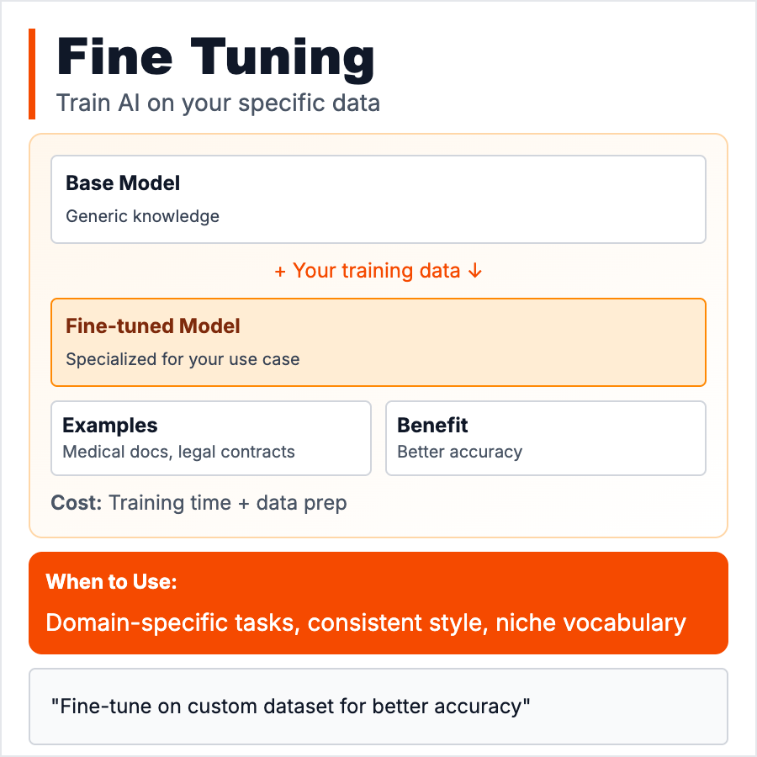Click the Fine Tuning title heading
This screenshot has width=757, height=757.
pyautogui.click(x=215, y=59)
